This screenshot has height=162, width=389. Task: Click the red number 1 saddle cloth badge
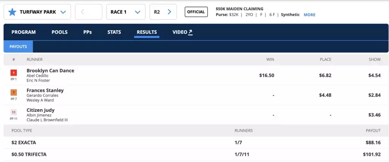13,73
